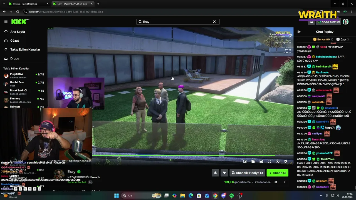
Task: Open the gift box icon beside KICKs
Action: 311,22
